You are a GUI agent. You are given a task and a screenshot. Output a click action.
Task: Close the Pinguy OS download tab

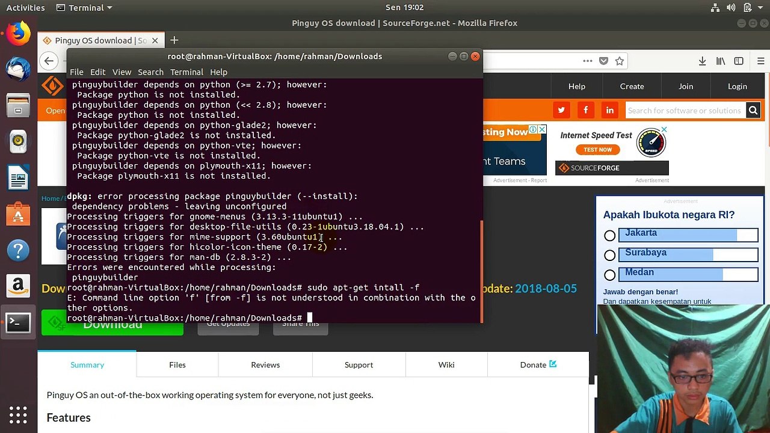pyautogui.click(x=155, y=40)
